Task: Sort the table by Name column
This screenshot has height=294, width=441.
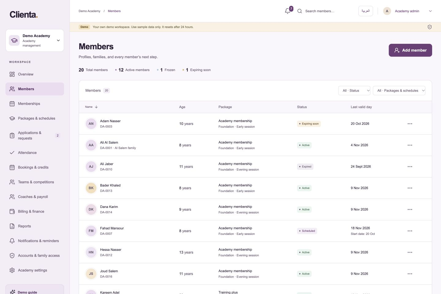Action: pos(91,107)
